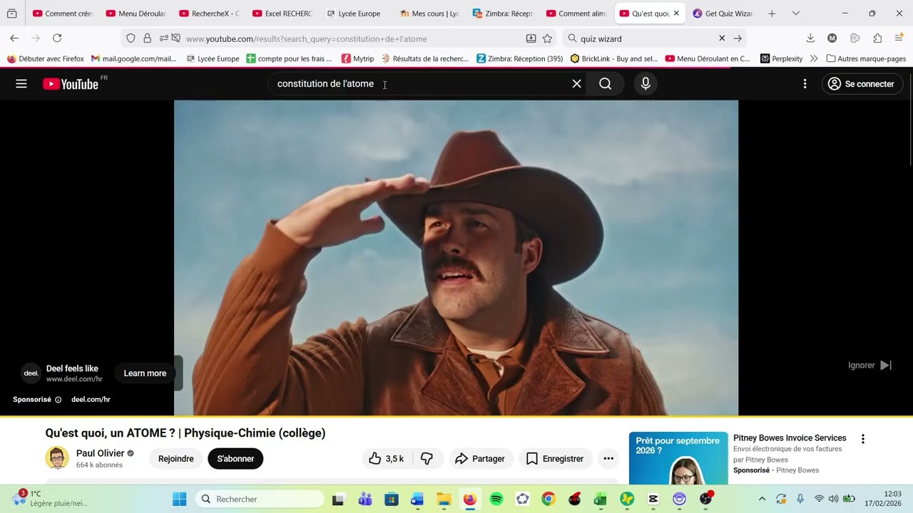Open the BrickLink bookmark

click(x=613, y=58)
